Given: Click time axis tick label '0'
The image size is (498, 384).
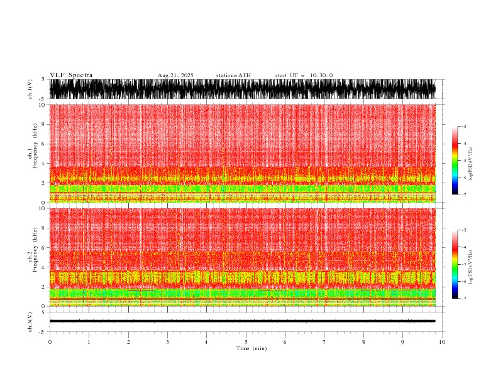Looking at the screenshot, I should tap(50, 342).
